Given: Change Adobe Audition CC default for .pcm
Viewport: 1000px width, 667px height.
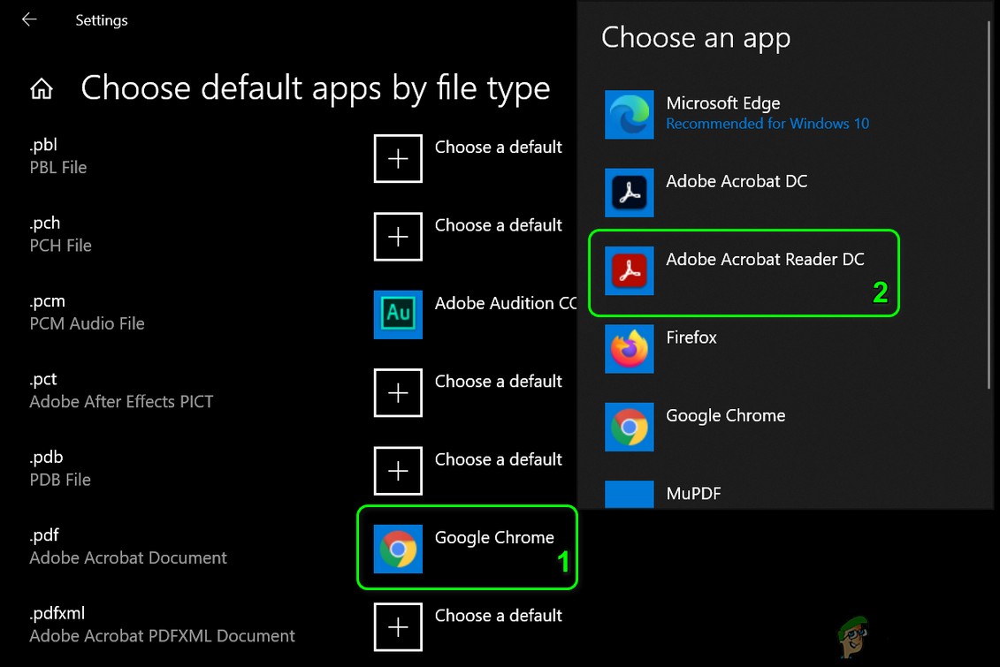Looking at the screenshot, I should 506,303.
